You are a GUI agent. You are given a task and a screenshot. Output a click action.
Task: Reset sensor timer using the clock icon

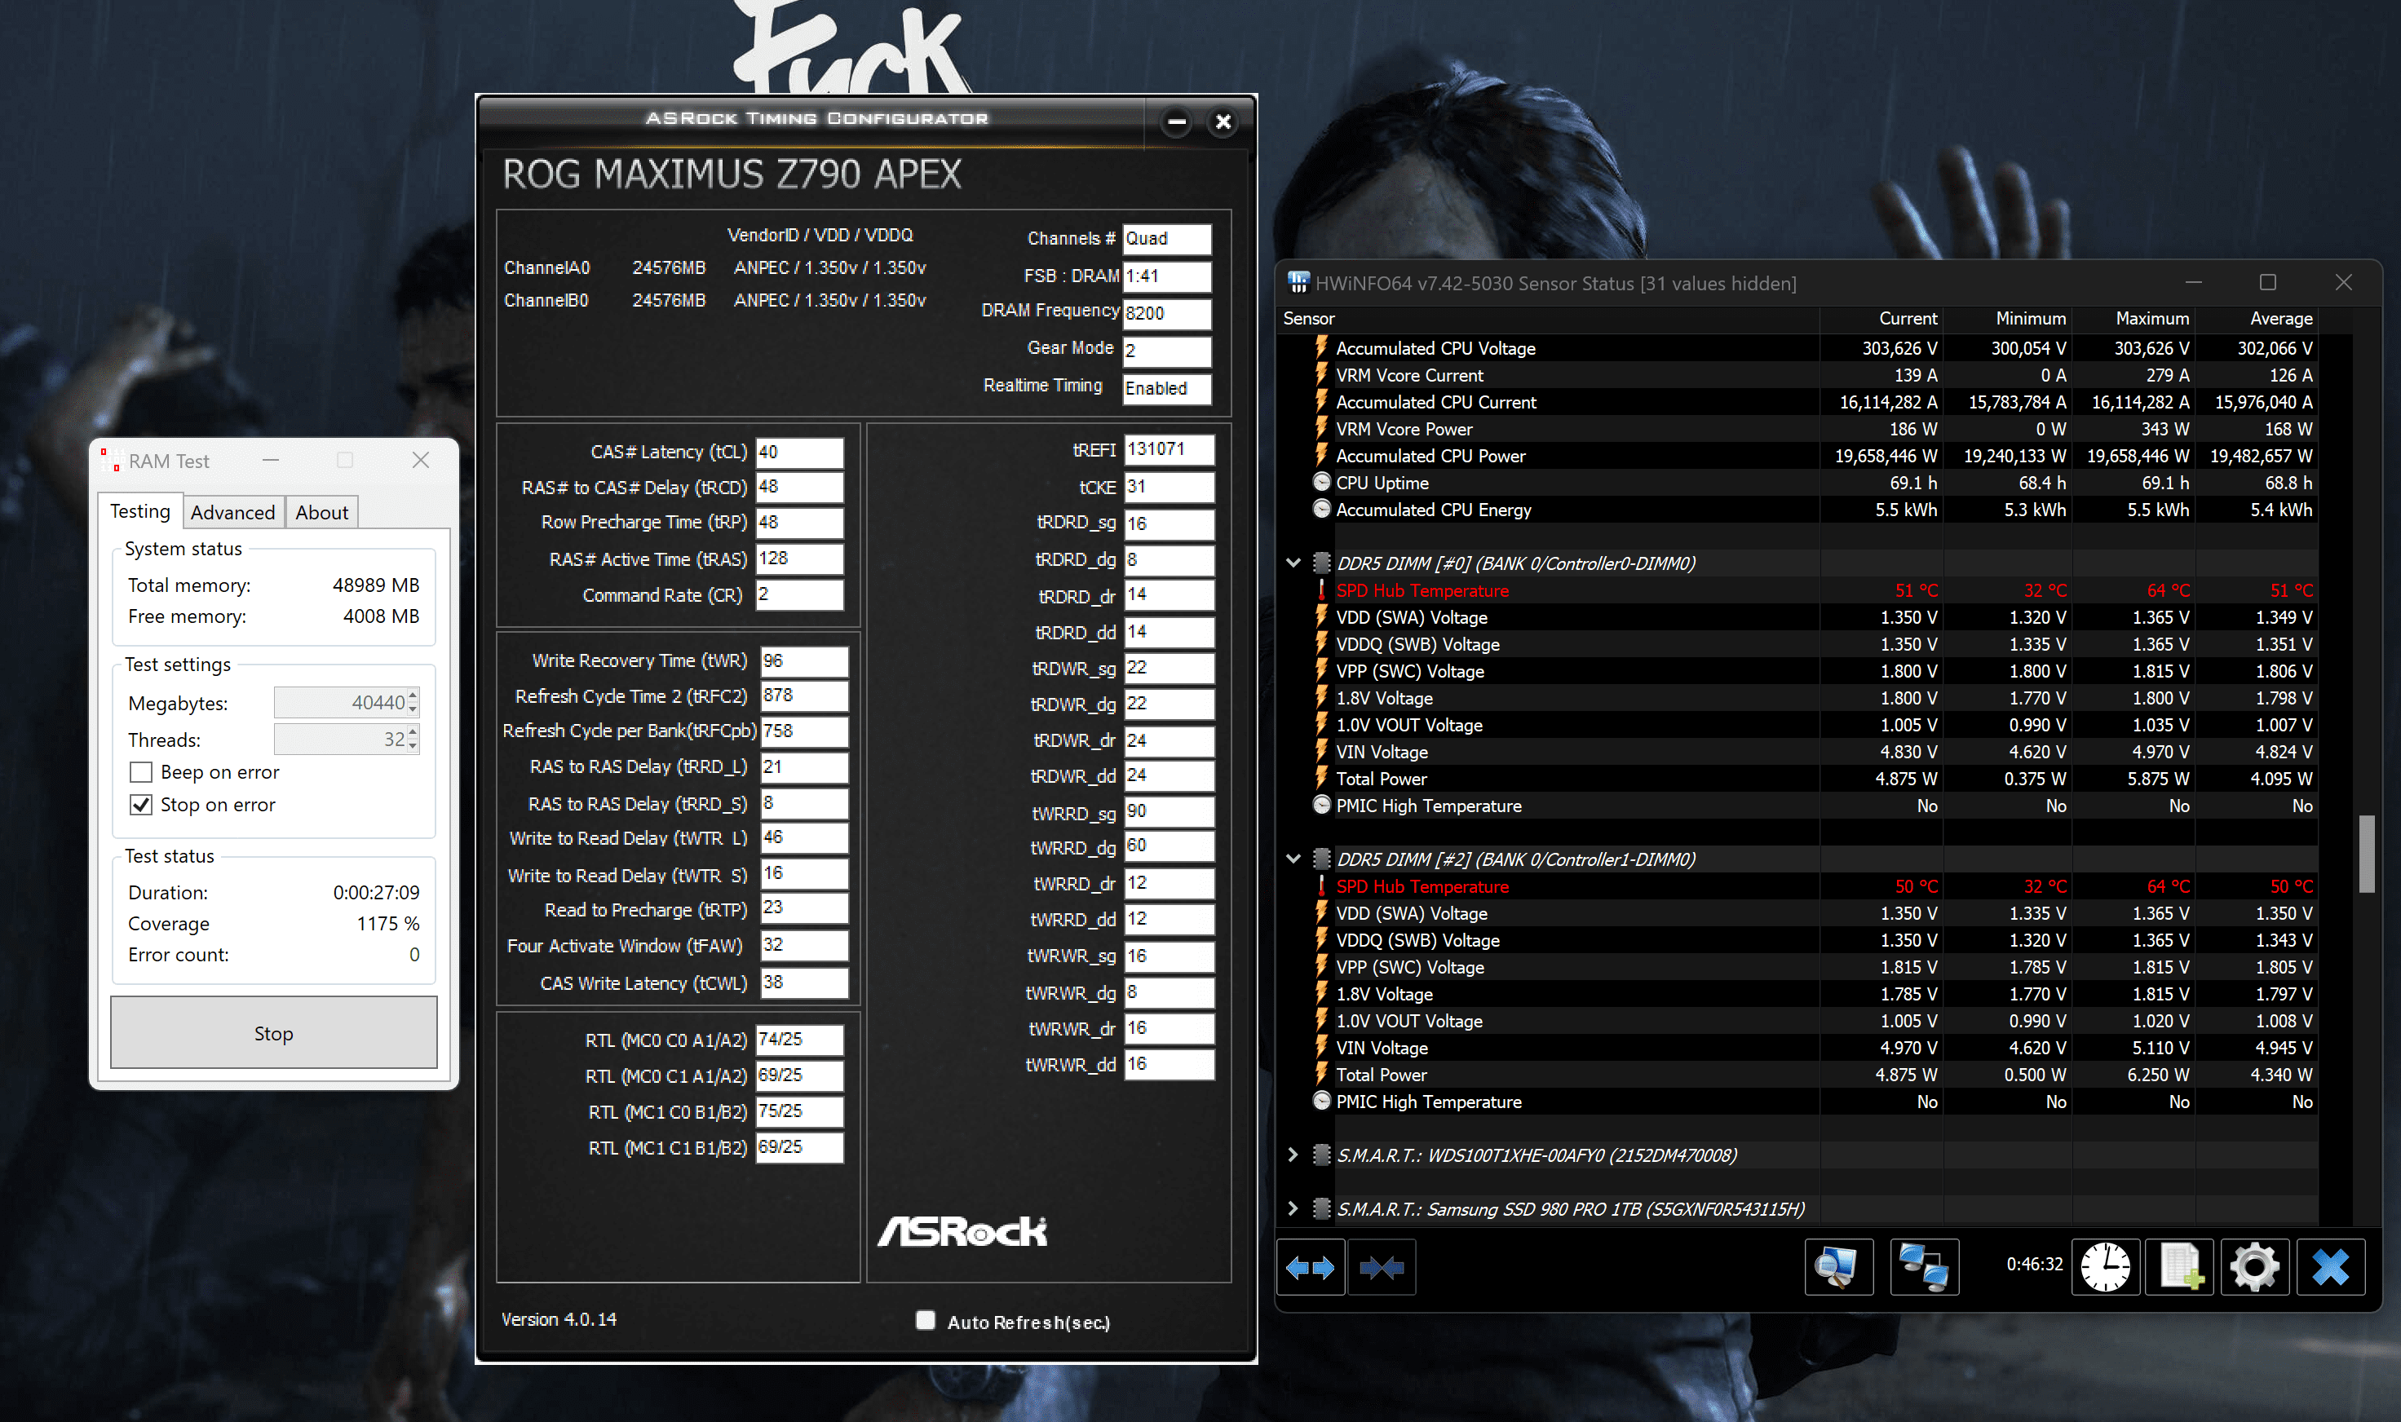click(x=2105, y=1268)
